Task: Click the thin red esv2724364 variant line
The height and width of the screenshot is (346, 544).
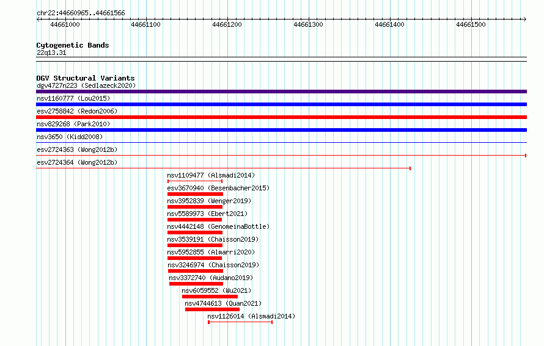Action: tap(224, 168)
